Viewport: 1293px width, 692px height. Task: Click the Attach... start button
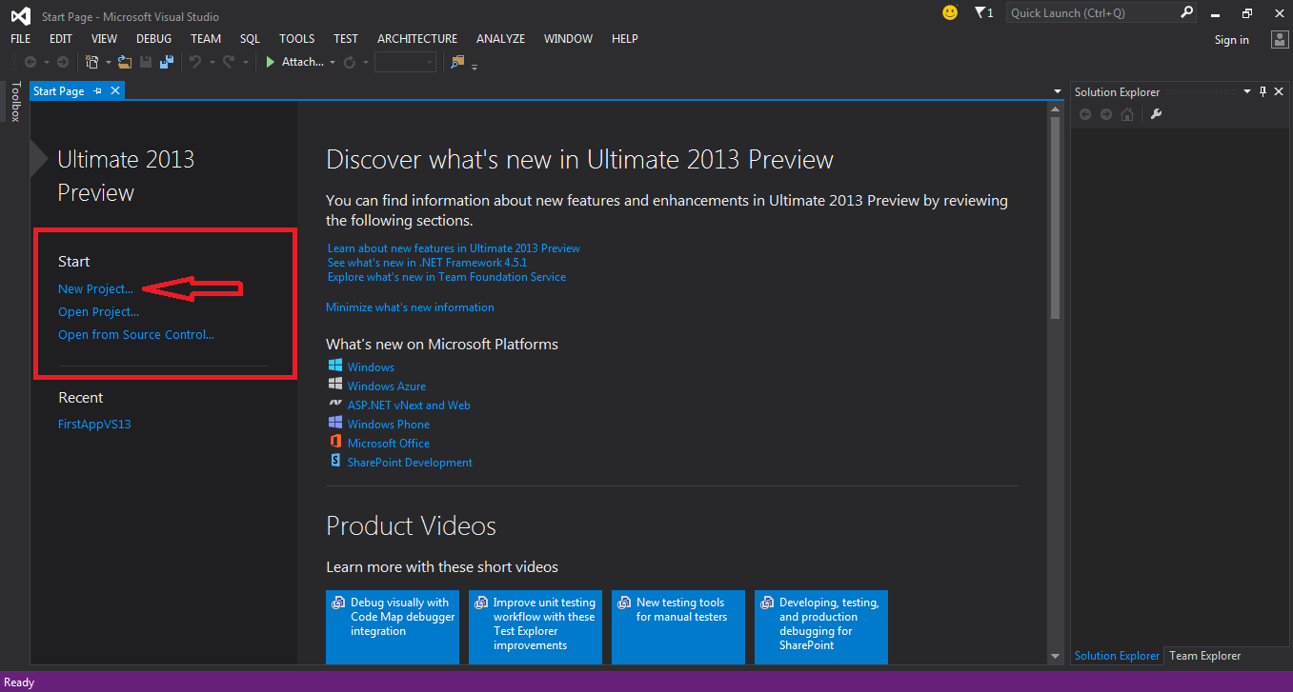pyautogui.click(x=295, y=62)
